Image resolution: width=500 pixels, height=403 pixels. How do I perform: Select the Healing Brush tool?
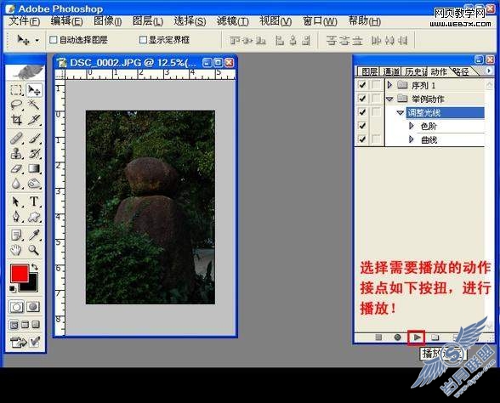pos(16,139)
